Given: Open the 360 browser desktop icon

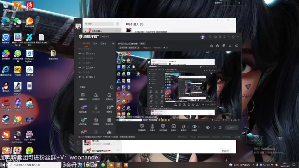Looking at the screenshot, I should (18, 56).
